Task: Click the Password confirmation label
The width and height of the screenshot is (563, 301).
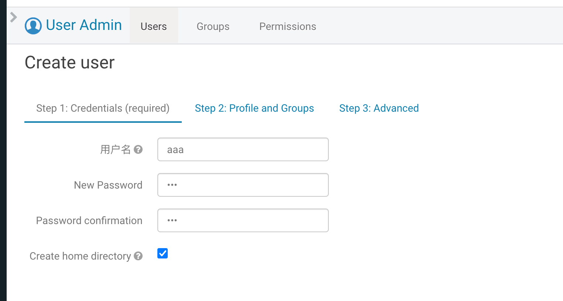Action: point(89,220)
